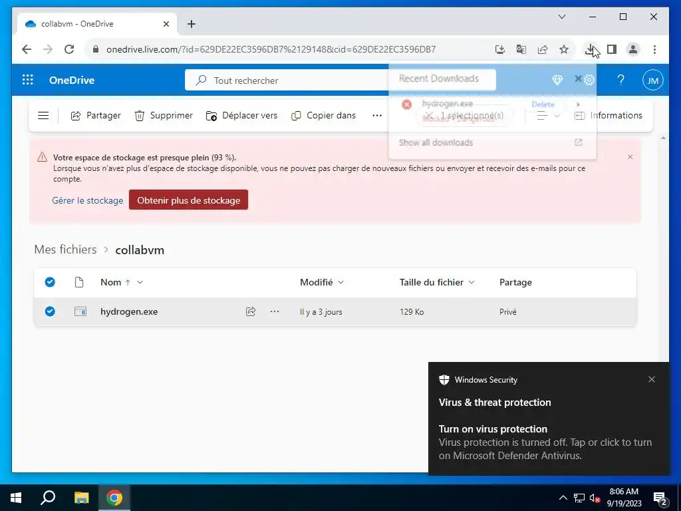Click the Chrome address bar URL

271,49
